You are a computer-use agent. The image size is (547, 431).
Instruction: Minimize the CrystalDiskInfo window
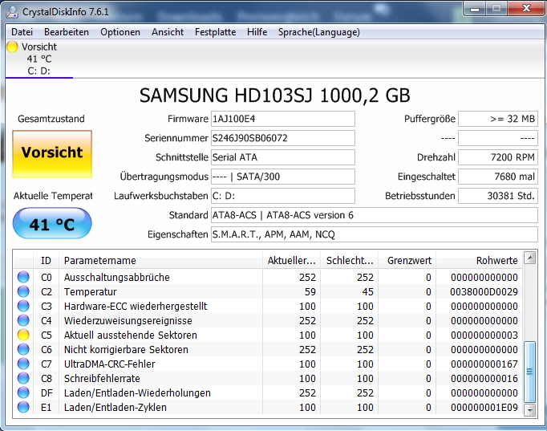(475, 9)
